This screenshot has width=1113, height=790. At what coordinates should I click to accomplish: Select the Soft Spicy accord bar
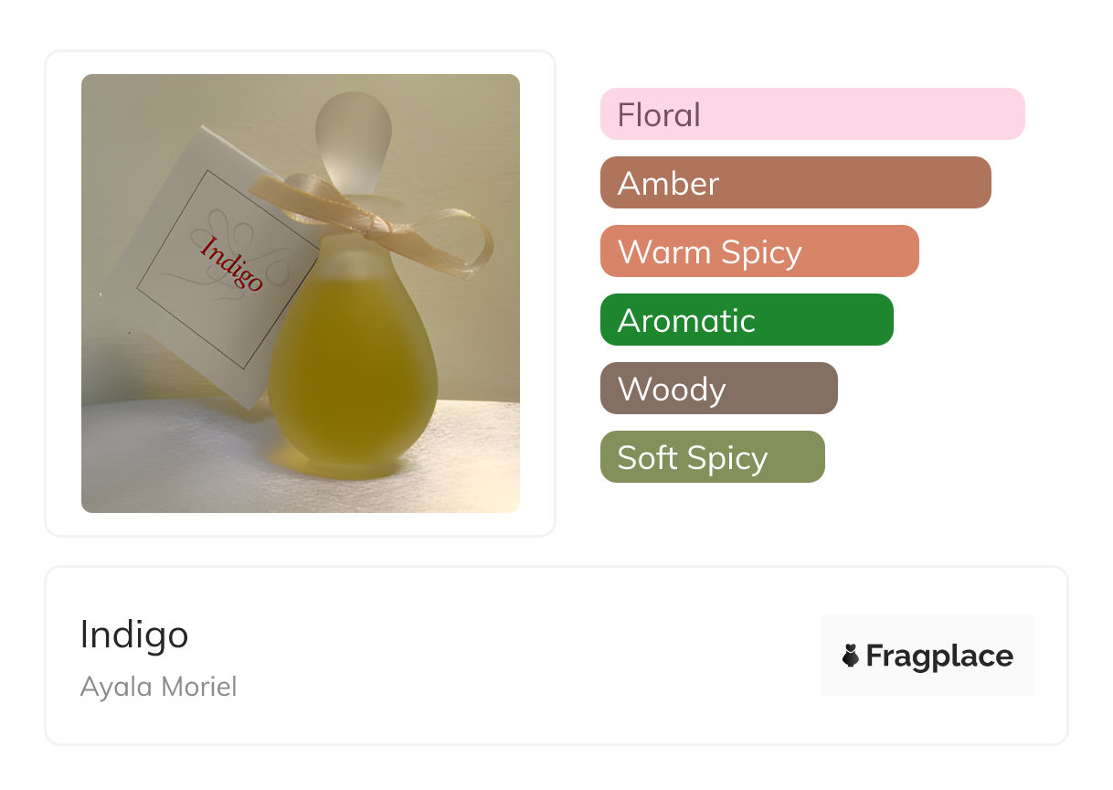(x=712, y=457)
